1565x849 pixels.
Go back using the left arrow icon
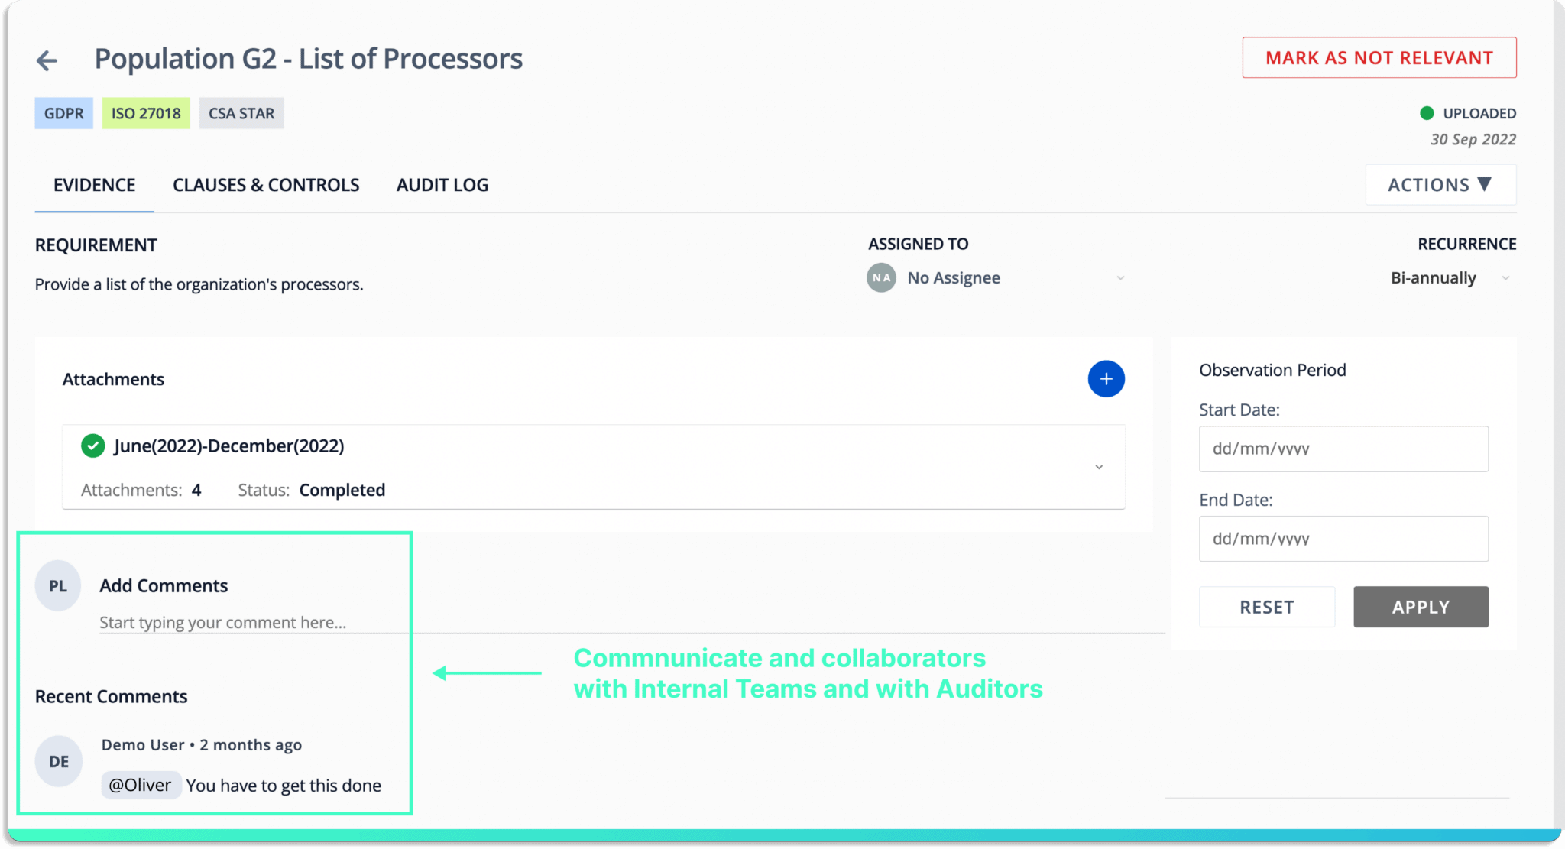pos(47,60)
